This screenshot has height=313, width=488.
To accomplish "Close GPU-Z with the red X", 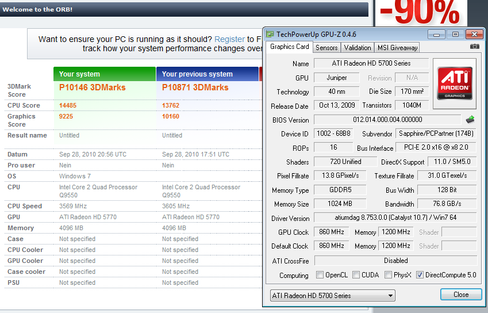I will tap(474, 35).
